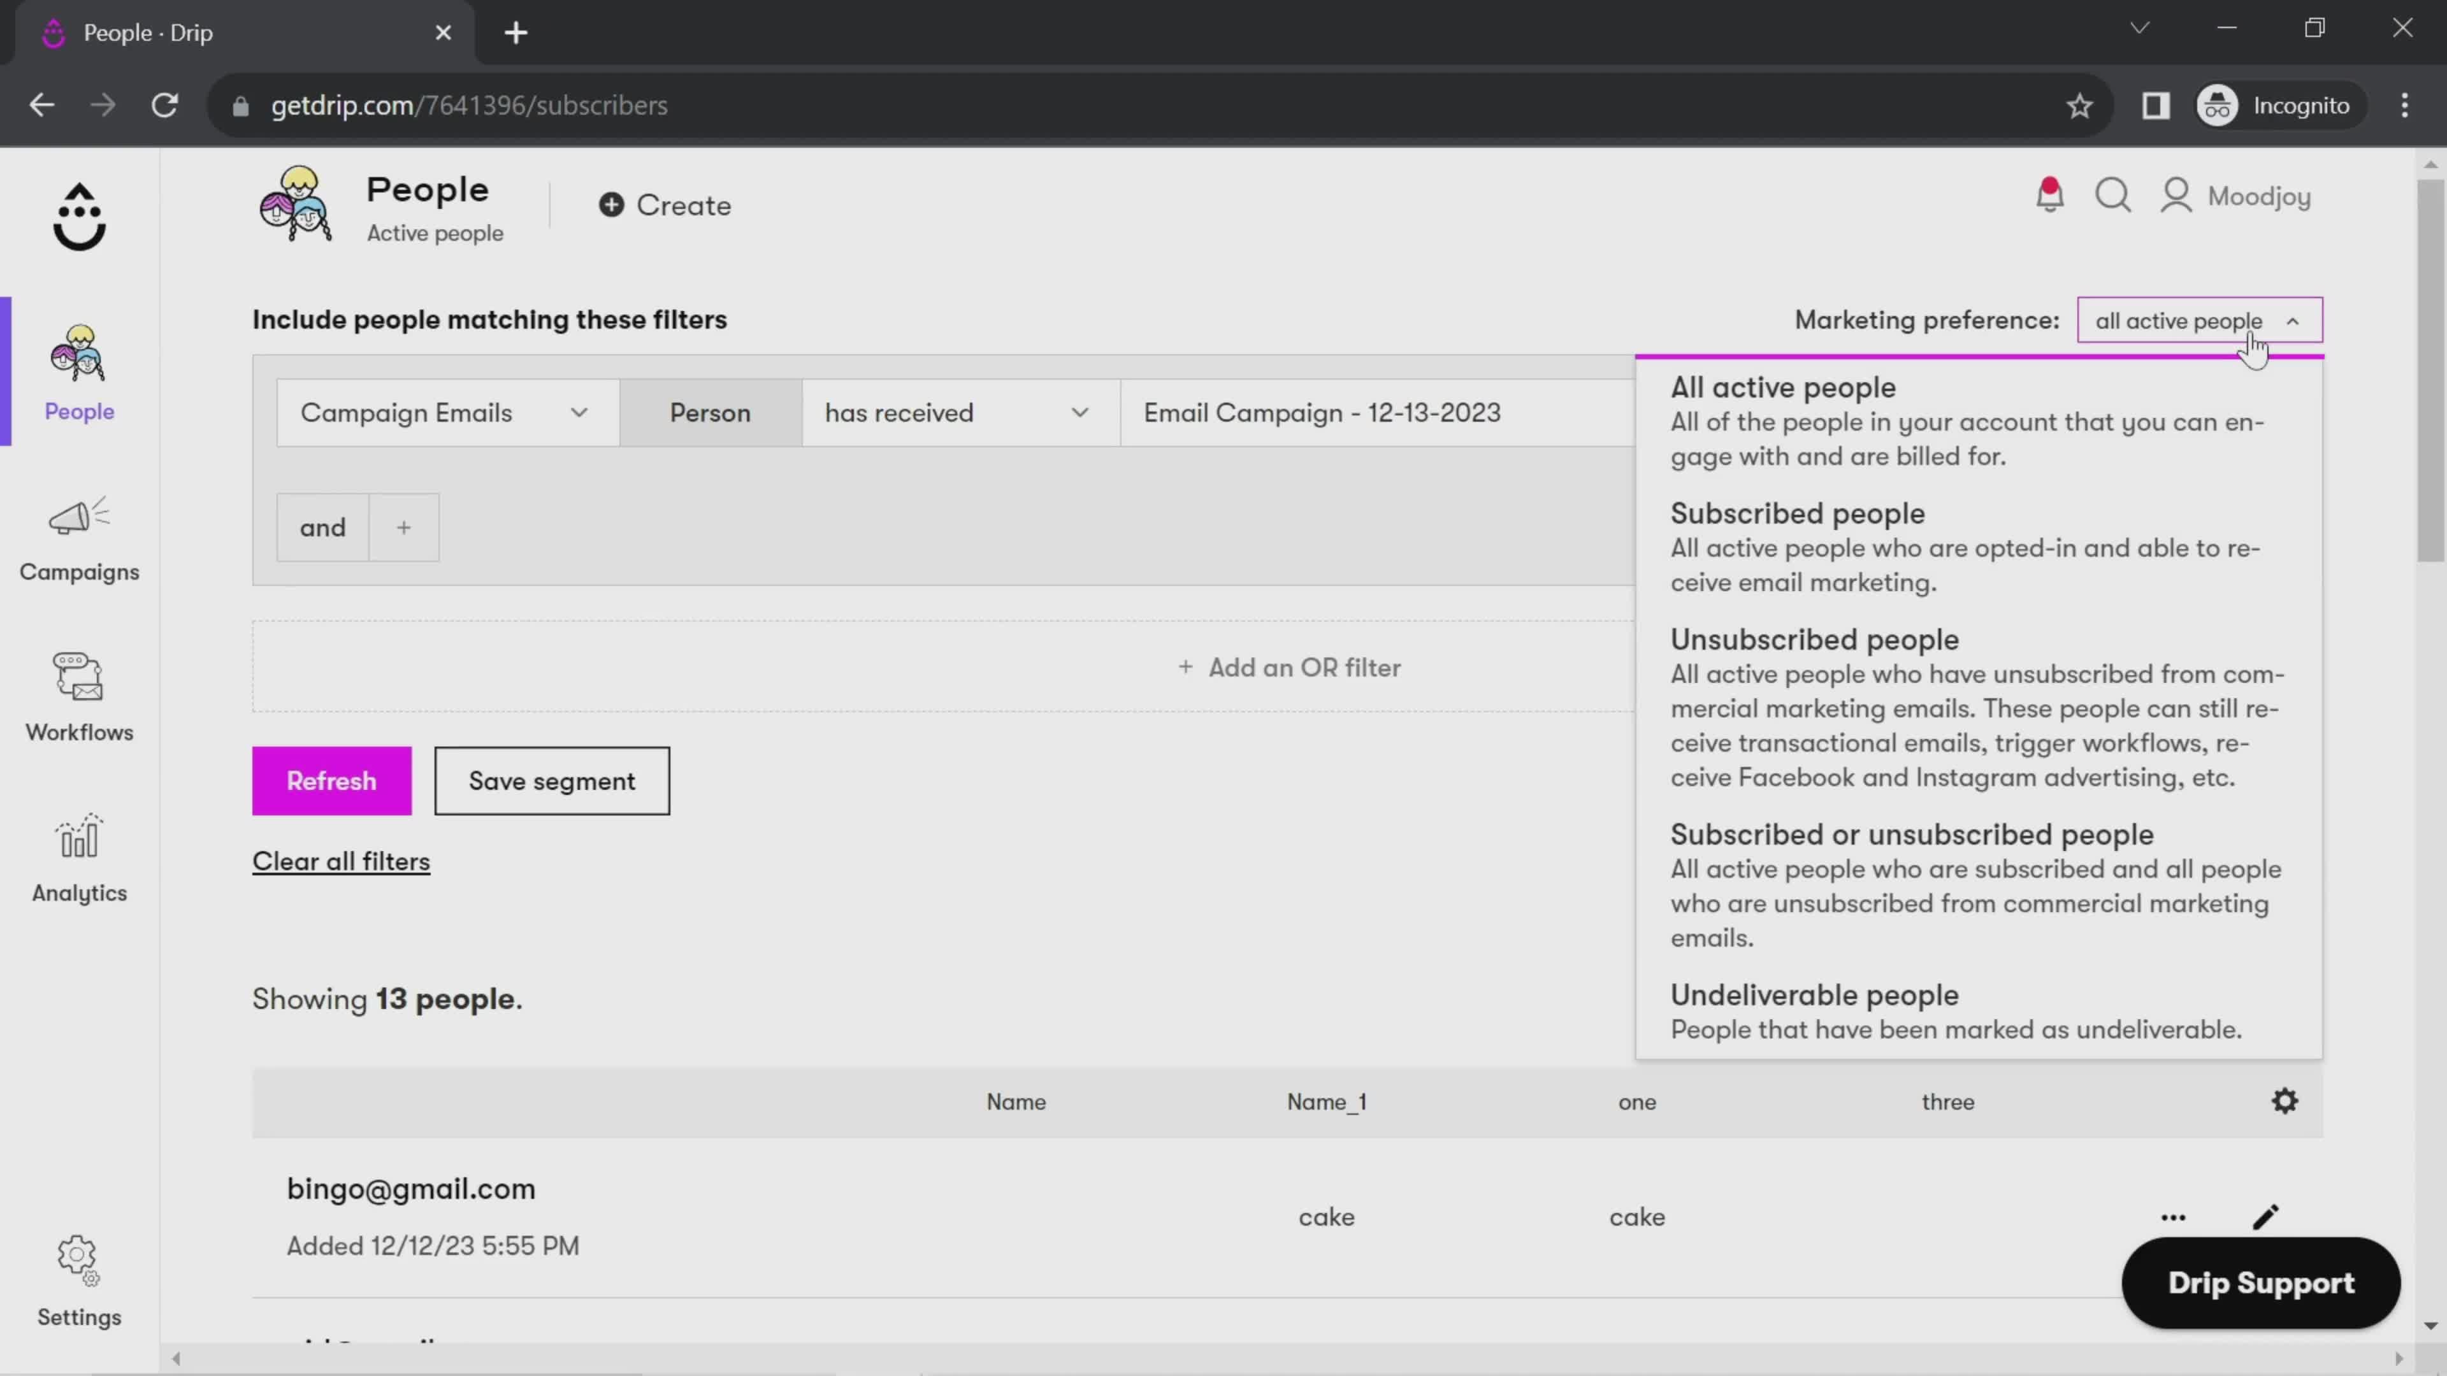Collapse the Marketing preference dropdown
Image resolution: width=2447 pixels, height=1376 pixels.
click(x=2199, y=321)
